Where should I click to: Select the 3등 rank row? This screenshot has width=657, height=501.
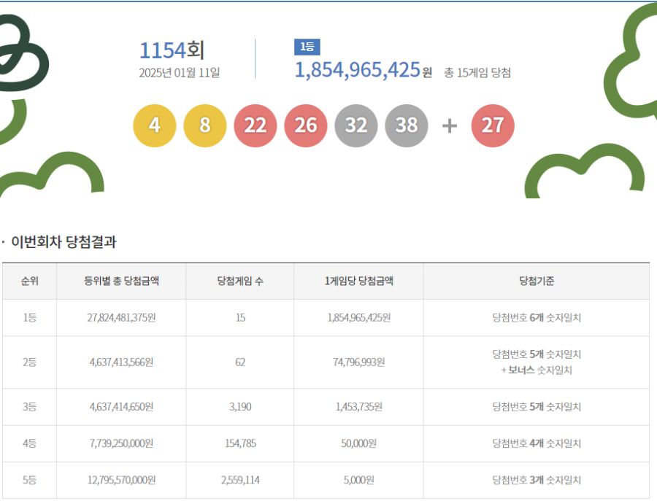[30, 408]
